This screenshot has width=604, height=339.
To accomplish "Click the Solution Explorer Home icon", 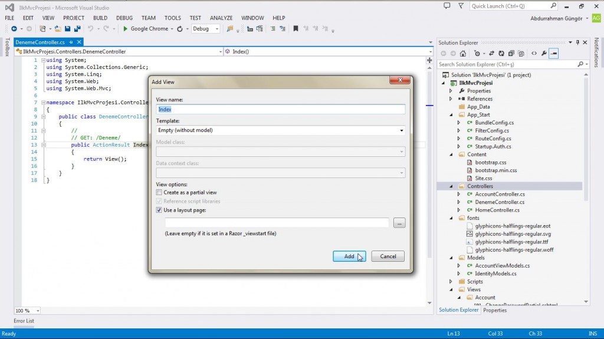I will (x=464, y=53).
